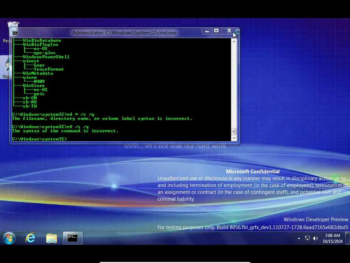Viewport: 350px width, 263px height.
Task: Click the WinMetadata line in output
Action: pyautogui.click(x=38, y=73)
